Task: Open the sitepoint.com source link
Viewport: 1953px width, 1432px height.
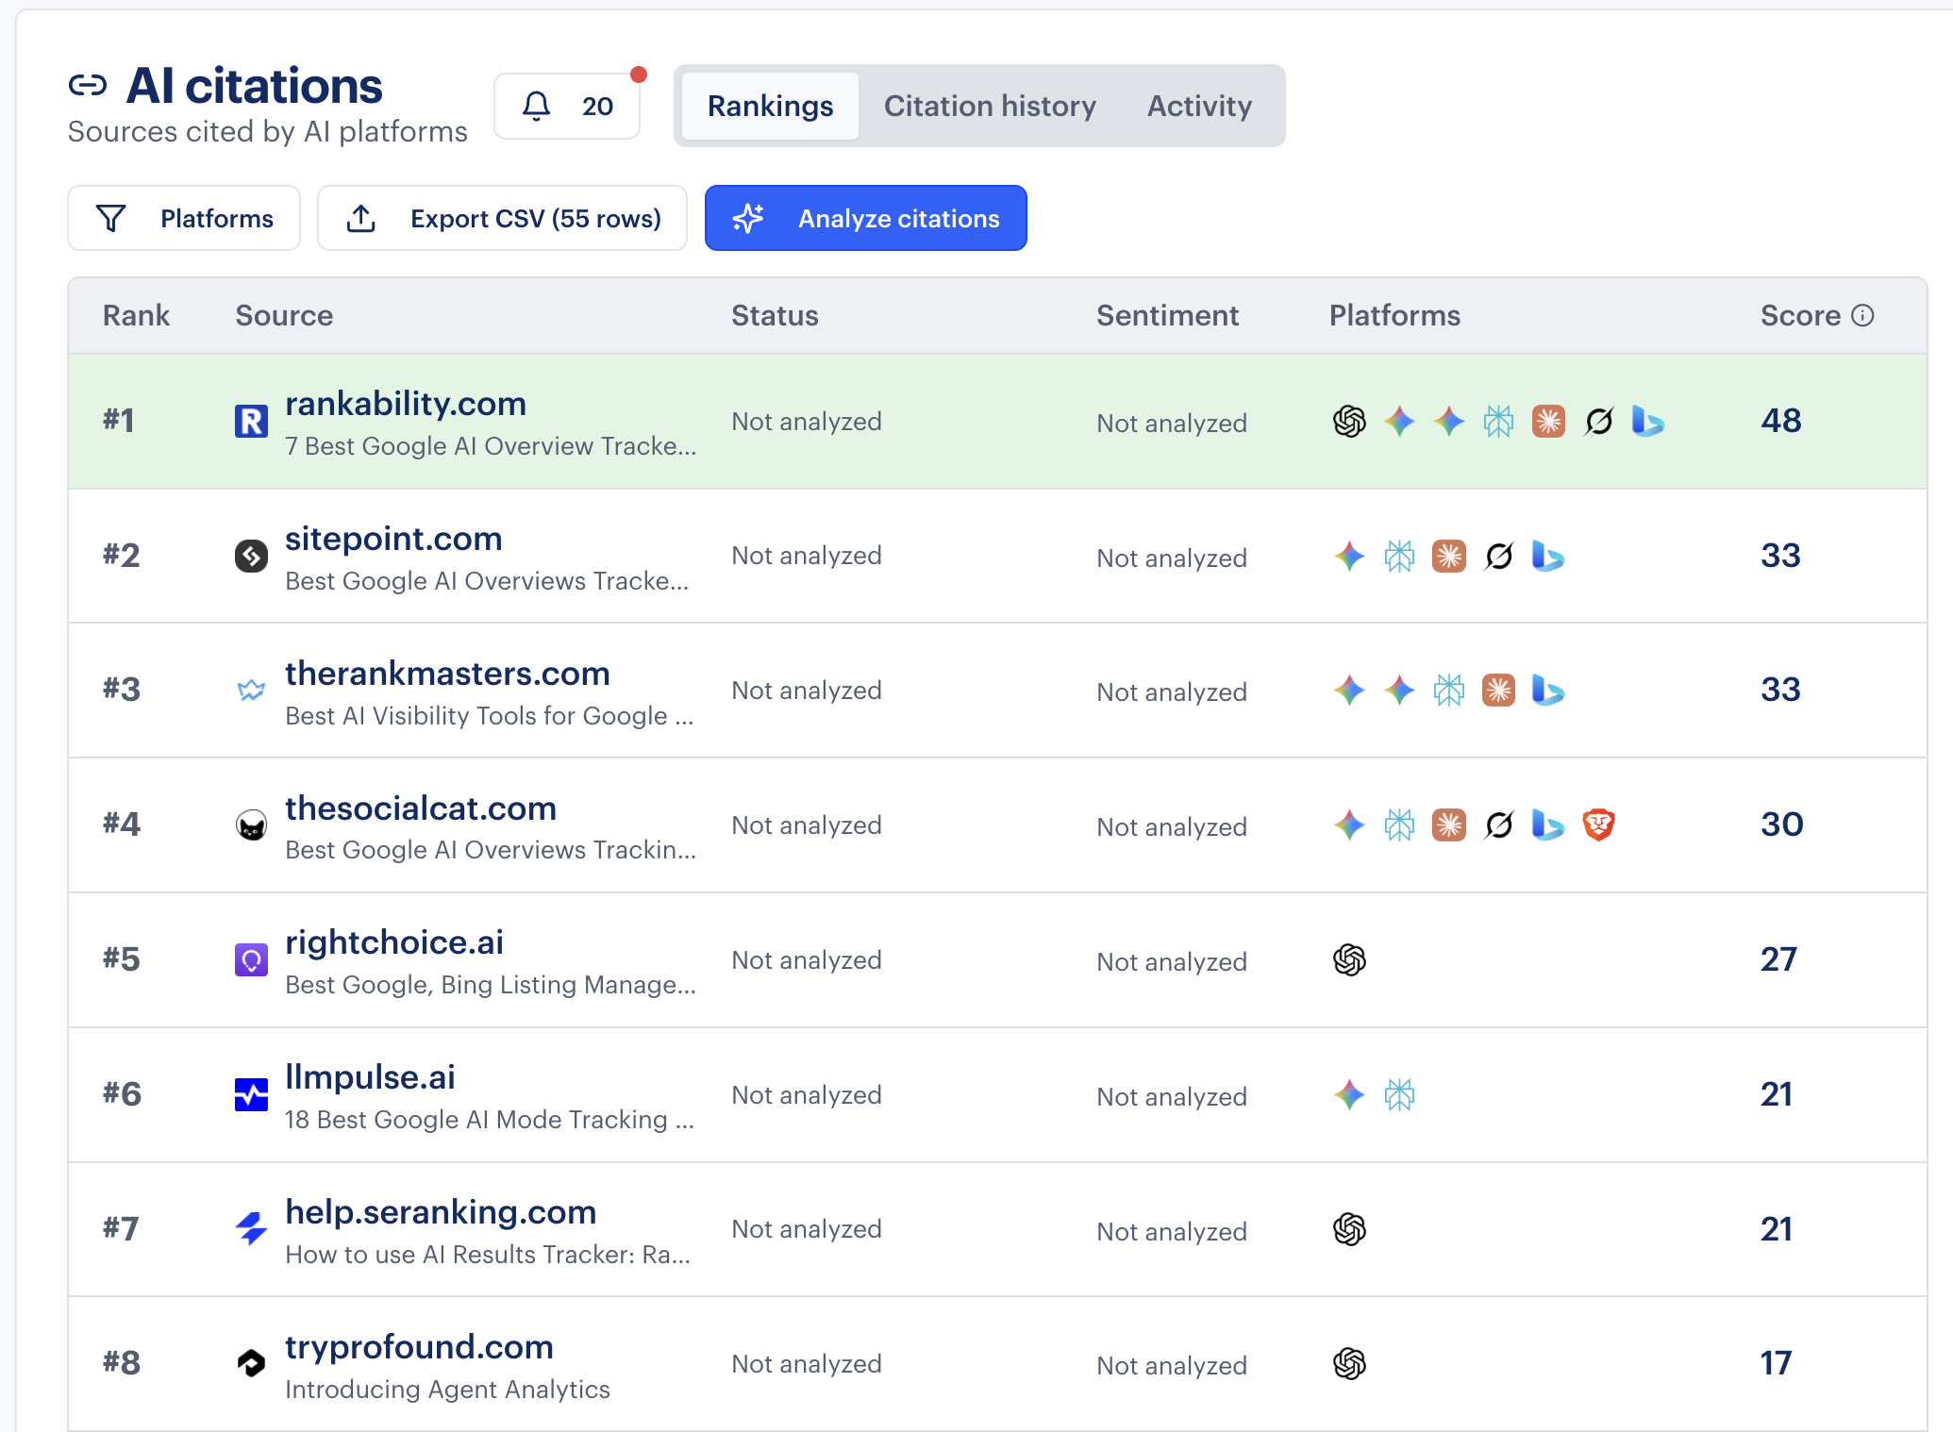Action: 393,539
